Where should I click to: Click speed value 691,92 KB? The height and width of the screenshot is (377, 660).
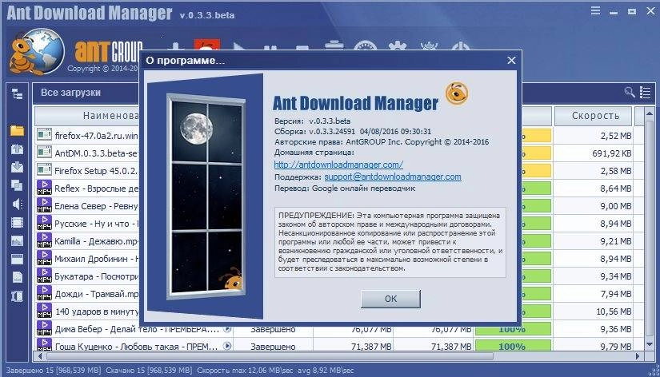pyautogui.click(x=611, y=153)
